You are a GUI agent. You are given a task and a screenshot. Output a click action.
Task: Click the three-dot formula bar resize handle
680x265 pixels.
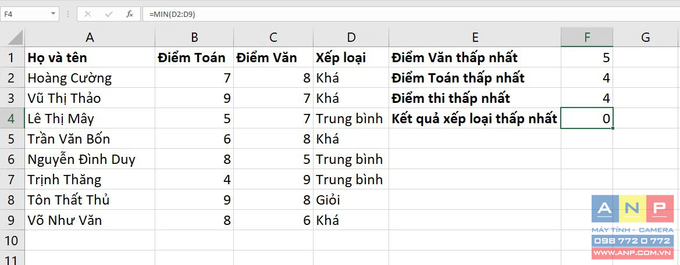point(67,14)
